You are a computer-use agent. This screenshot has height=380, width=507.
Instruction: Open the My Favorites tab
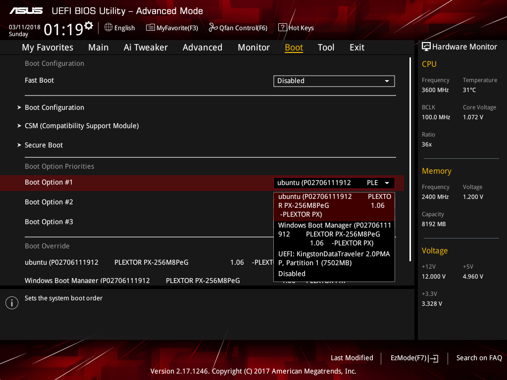click(x=48, y=47)
